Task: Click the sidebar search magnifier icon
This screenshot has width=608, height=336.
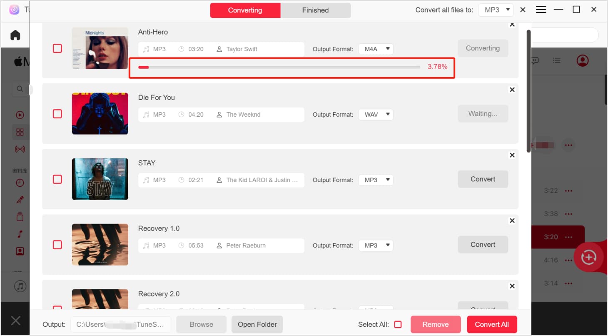Action: coord(20,89)
